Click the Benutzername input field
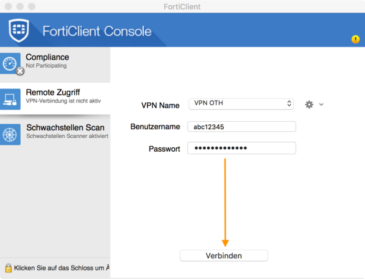The height and width of the screenshot is (279, 365). [241, 127]
